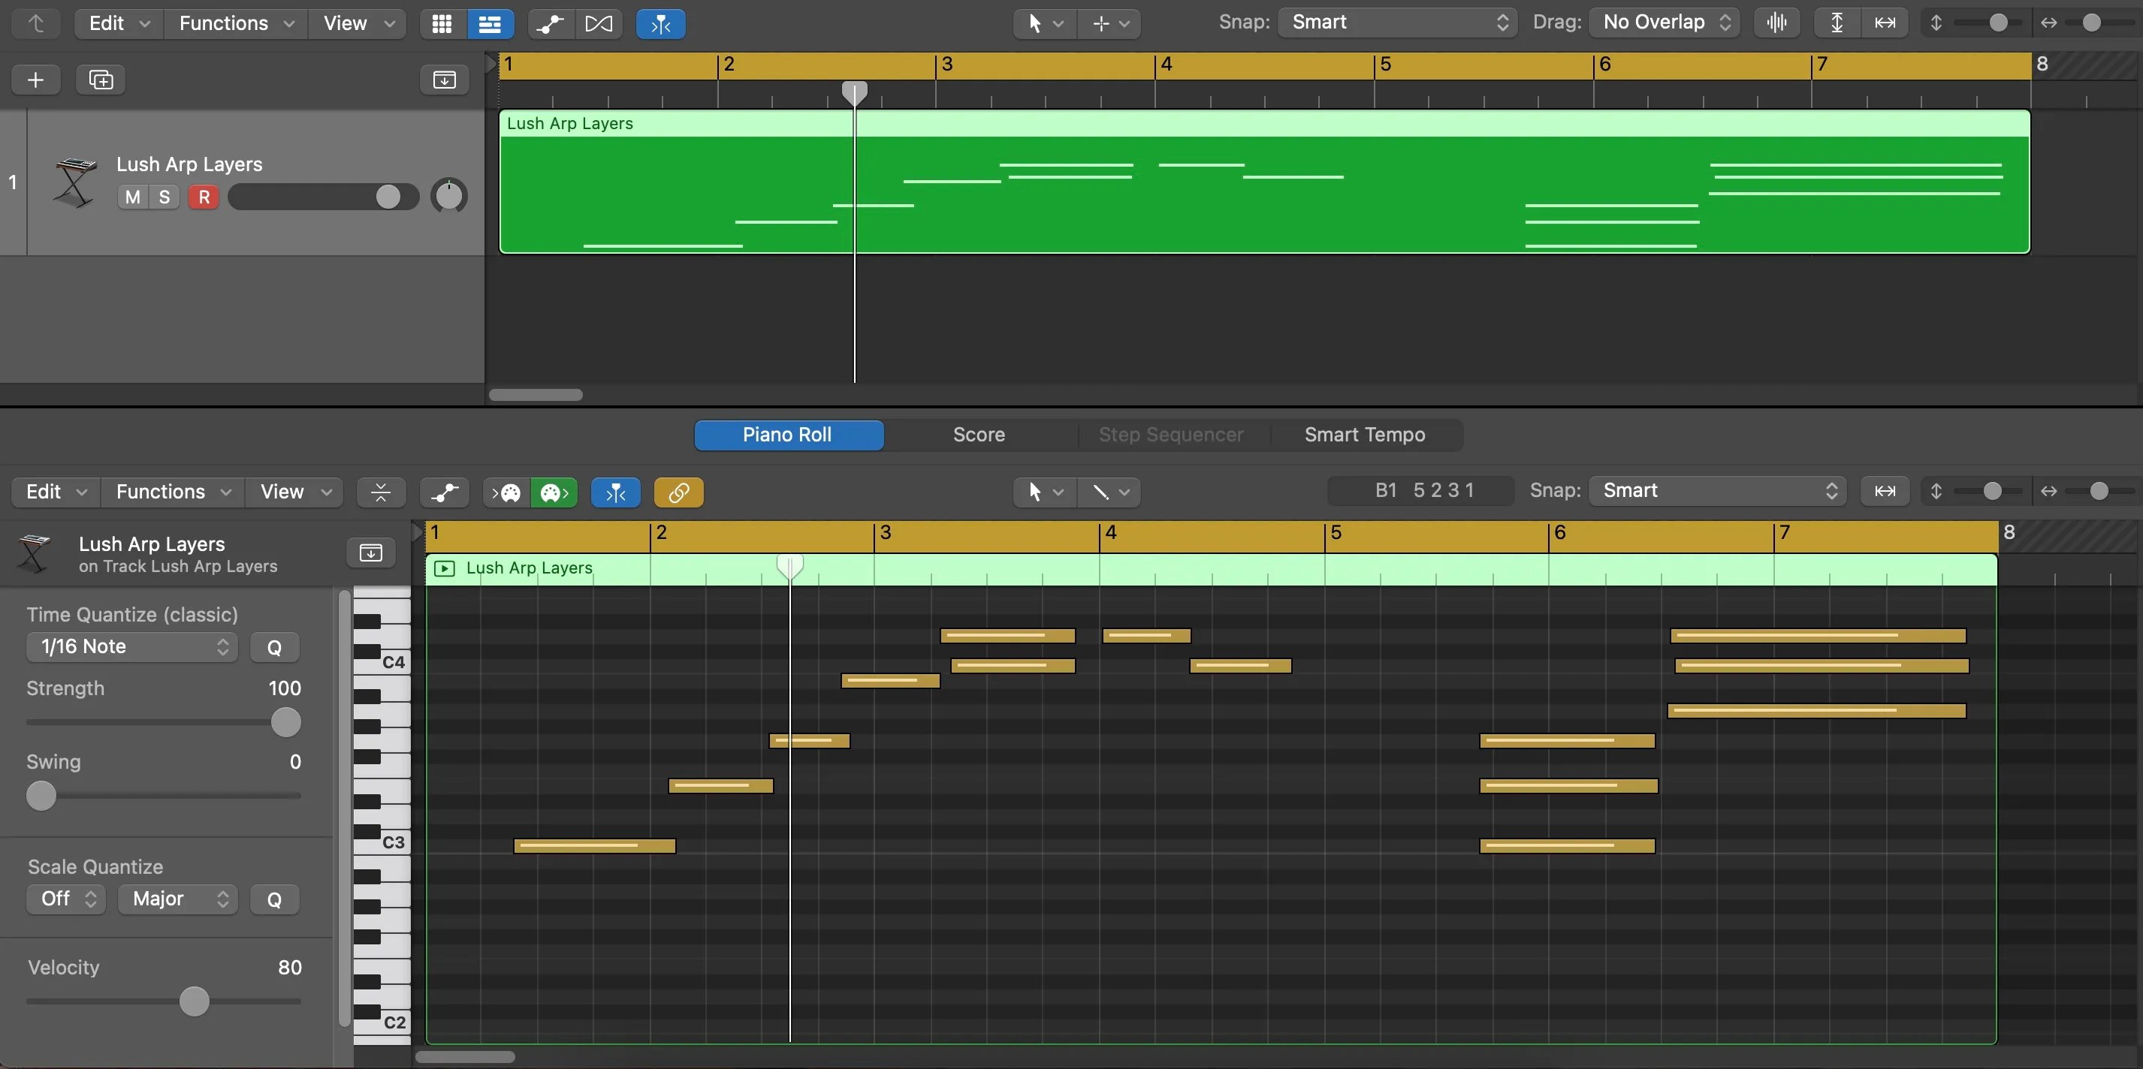Click the Link button in piano roll toolbar

[x=678, y=491]
